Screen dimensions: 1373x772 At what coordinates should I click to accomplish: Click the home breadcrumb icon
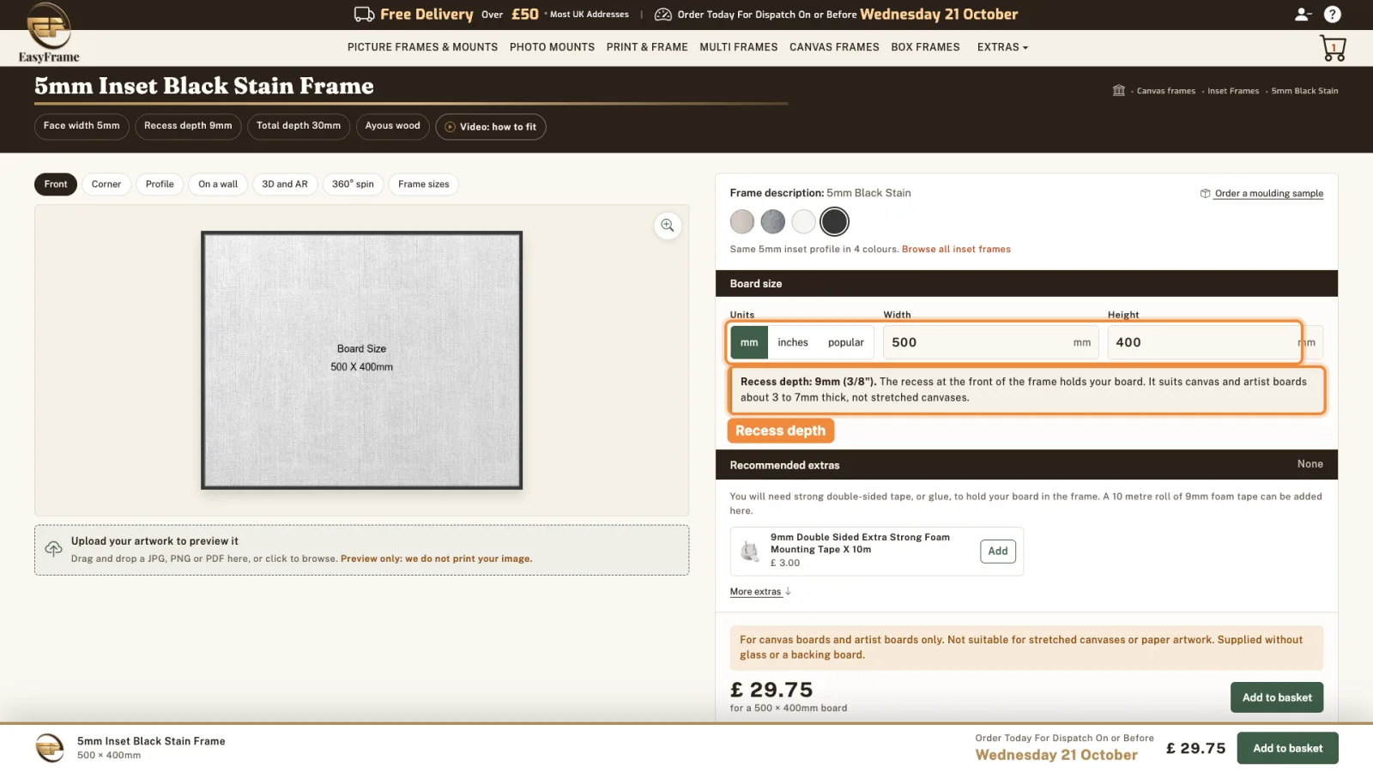[x=1118, y=90]
